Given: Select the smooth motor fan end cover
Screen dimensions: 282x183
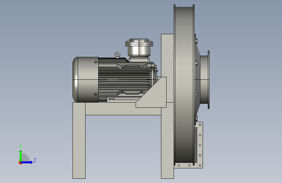Looking at the screenshot, I should 86,79.
